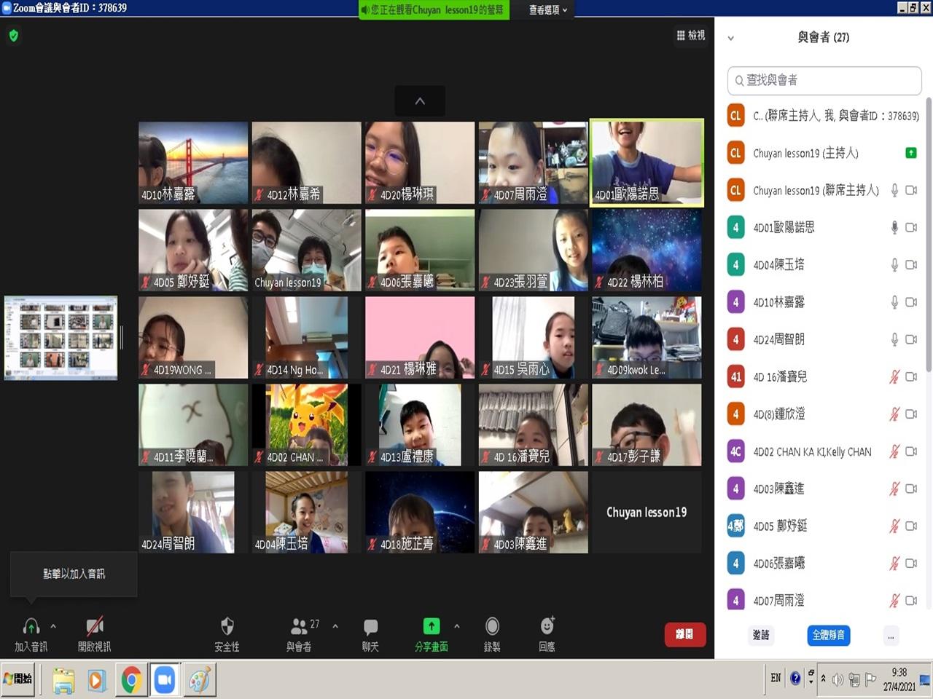Open the Chat icon
The width and height of the screenshot is (933, 699).
click(370, 627)
